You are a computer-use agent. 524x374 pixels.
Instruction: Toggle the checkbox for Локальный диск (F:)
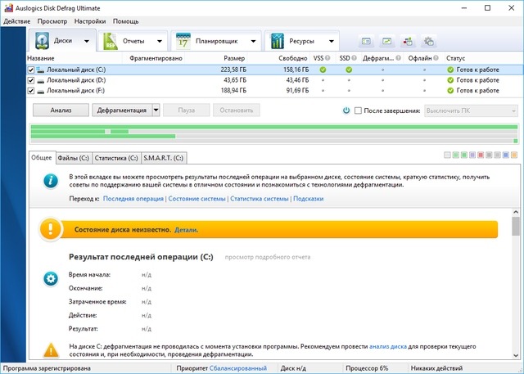click(31, 90)
